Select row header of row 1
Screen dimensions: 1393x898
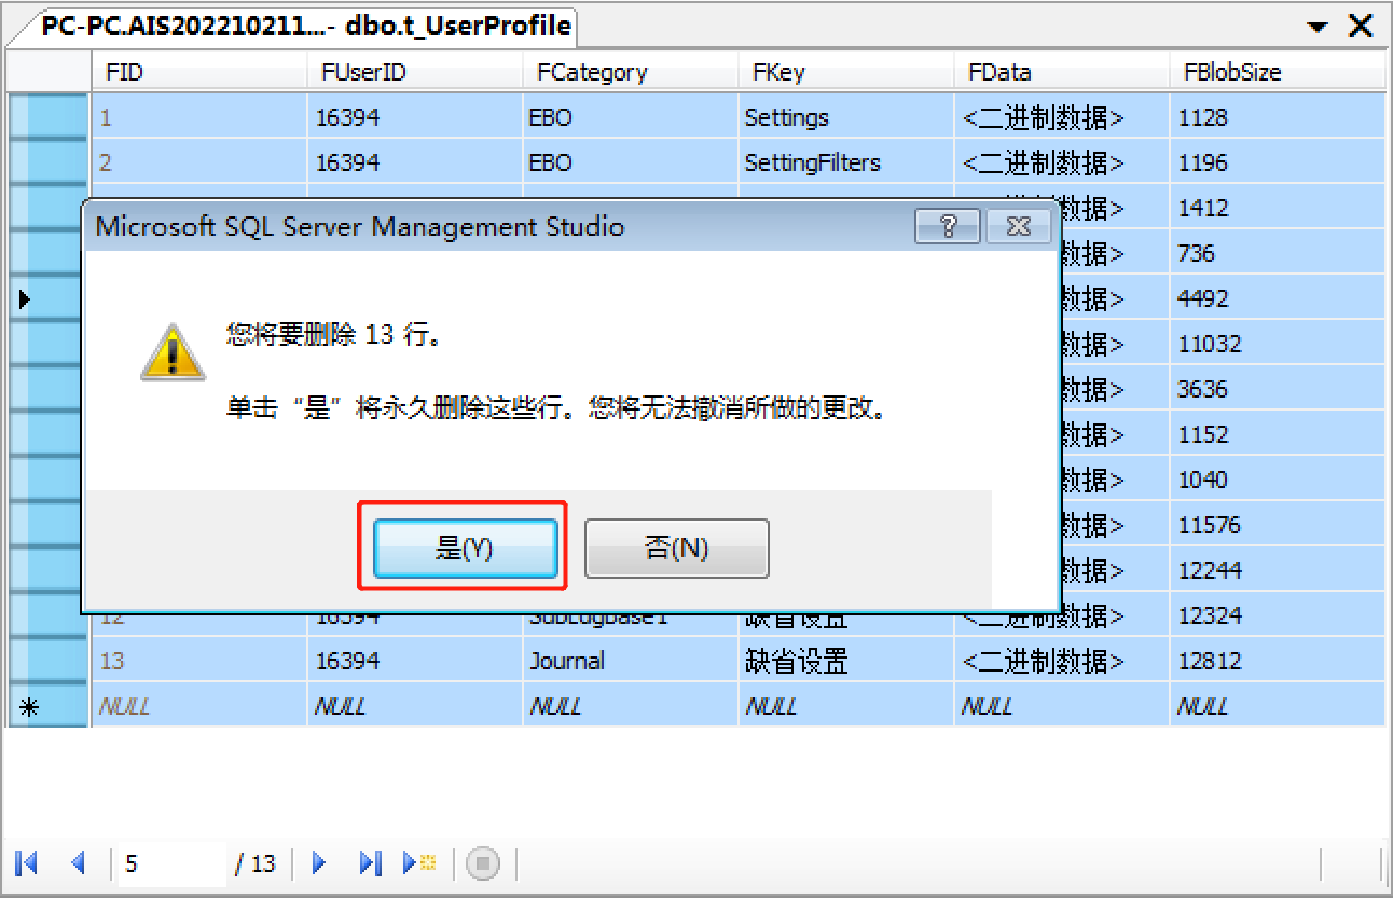click(x=47, y=116)
